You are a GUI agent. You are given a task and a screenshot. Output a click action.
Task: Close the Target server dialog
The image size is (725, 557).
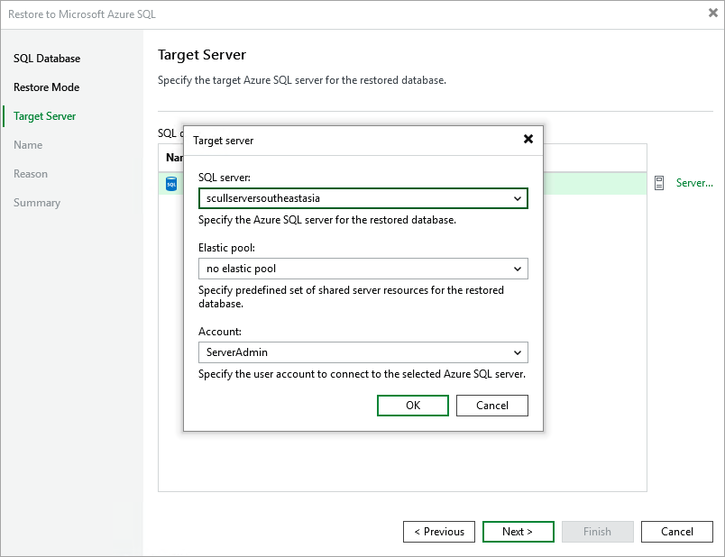[x=528, y=139]
